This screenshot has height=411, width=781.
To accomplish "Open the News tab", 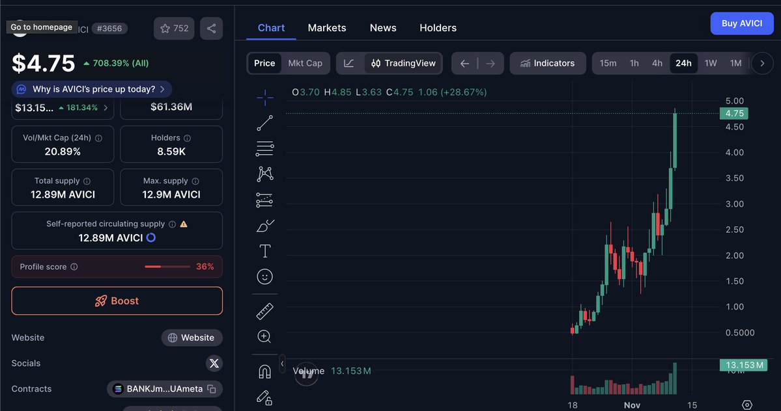I will pyautogui.click(x=383, y=28).
